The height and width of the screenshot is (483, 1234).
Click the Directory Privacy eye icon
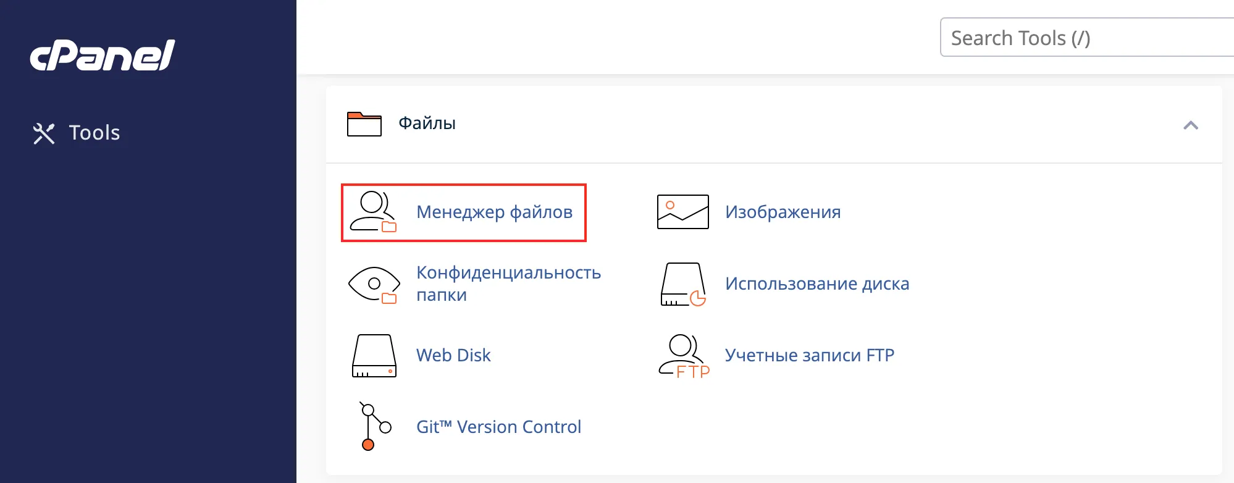tap(374, 284)
